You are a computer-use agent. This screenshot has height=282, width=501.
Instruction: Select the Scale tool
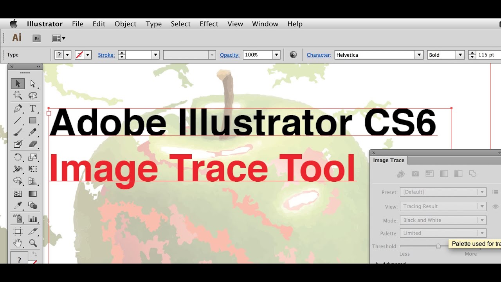(x=33, y=157)
